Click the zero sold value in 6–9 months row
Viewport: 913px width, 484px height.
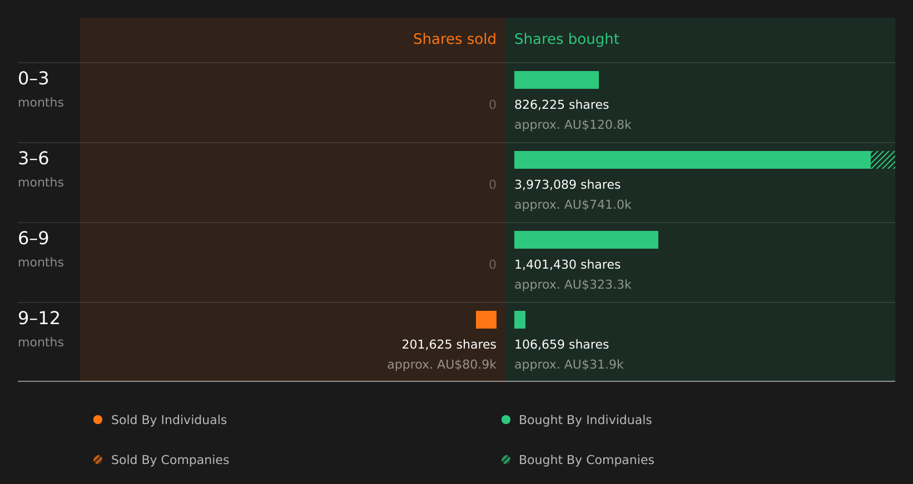(x=493, y=265)
